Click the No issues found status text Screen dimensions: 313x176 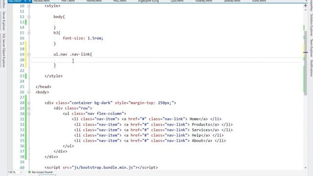tap(42, 172)
